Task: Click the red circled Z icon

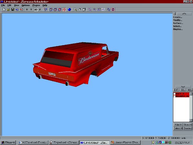Action: point(113,9)
